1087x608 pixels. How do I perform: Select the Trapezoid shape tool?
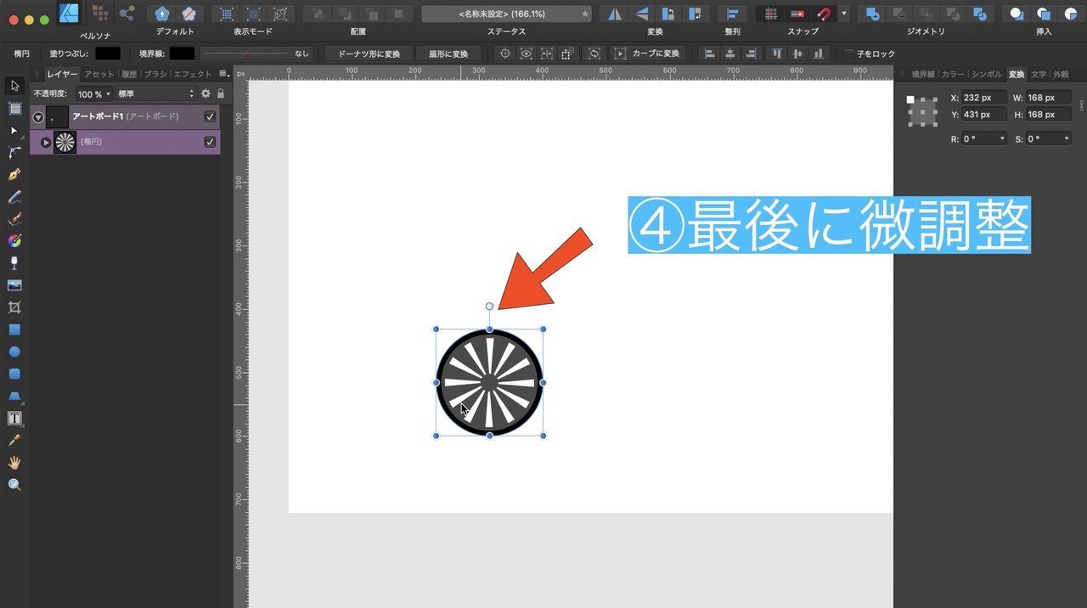[x=14, y=396]
